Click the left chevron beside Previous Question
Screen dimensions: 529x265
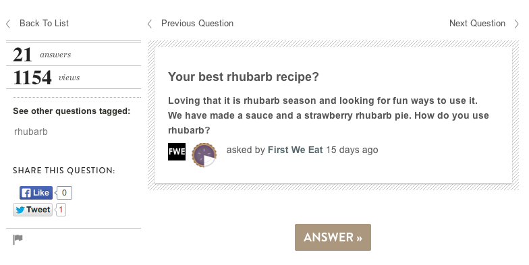pos(150,24)
